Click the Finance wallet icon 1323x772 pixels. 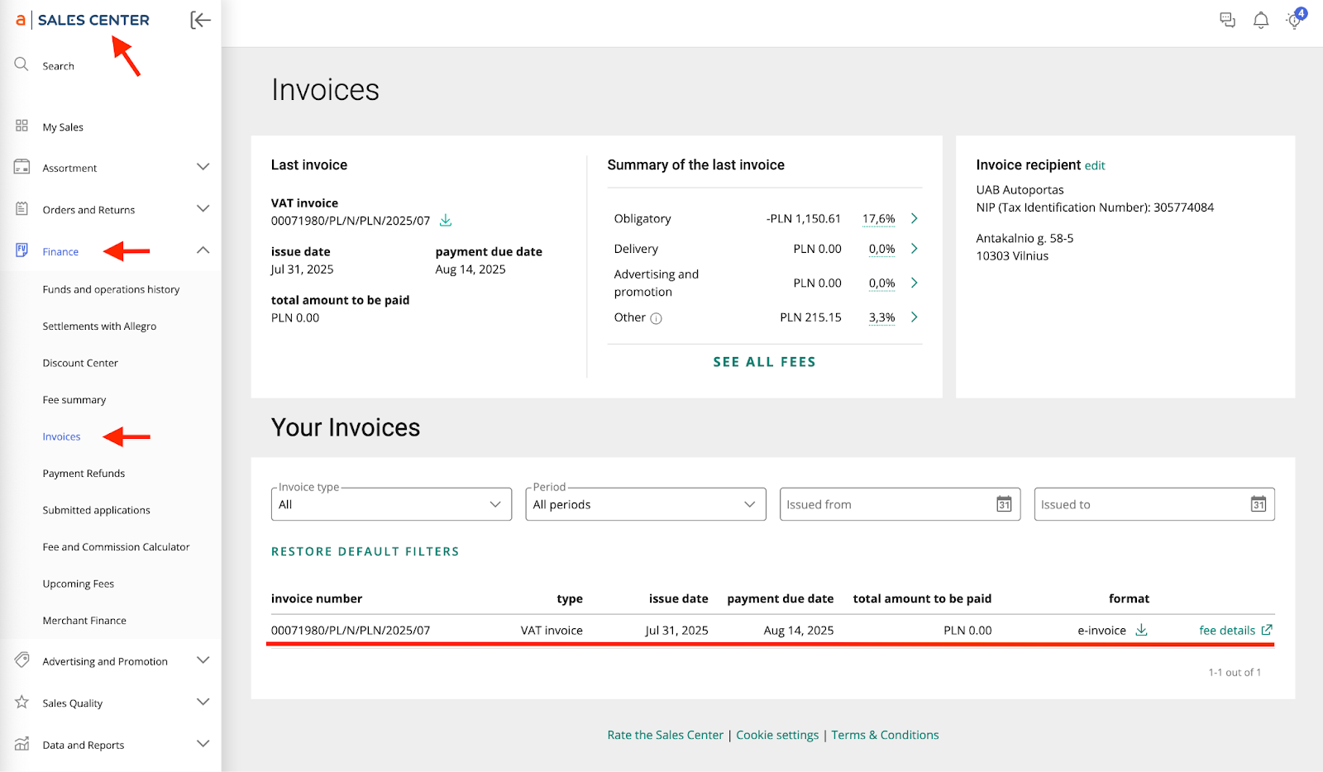pyautogui.click(x=21, y=250)
